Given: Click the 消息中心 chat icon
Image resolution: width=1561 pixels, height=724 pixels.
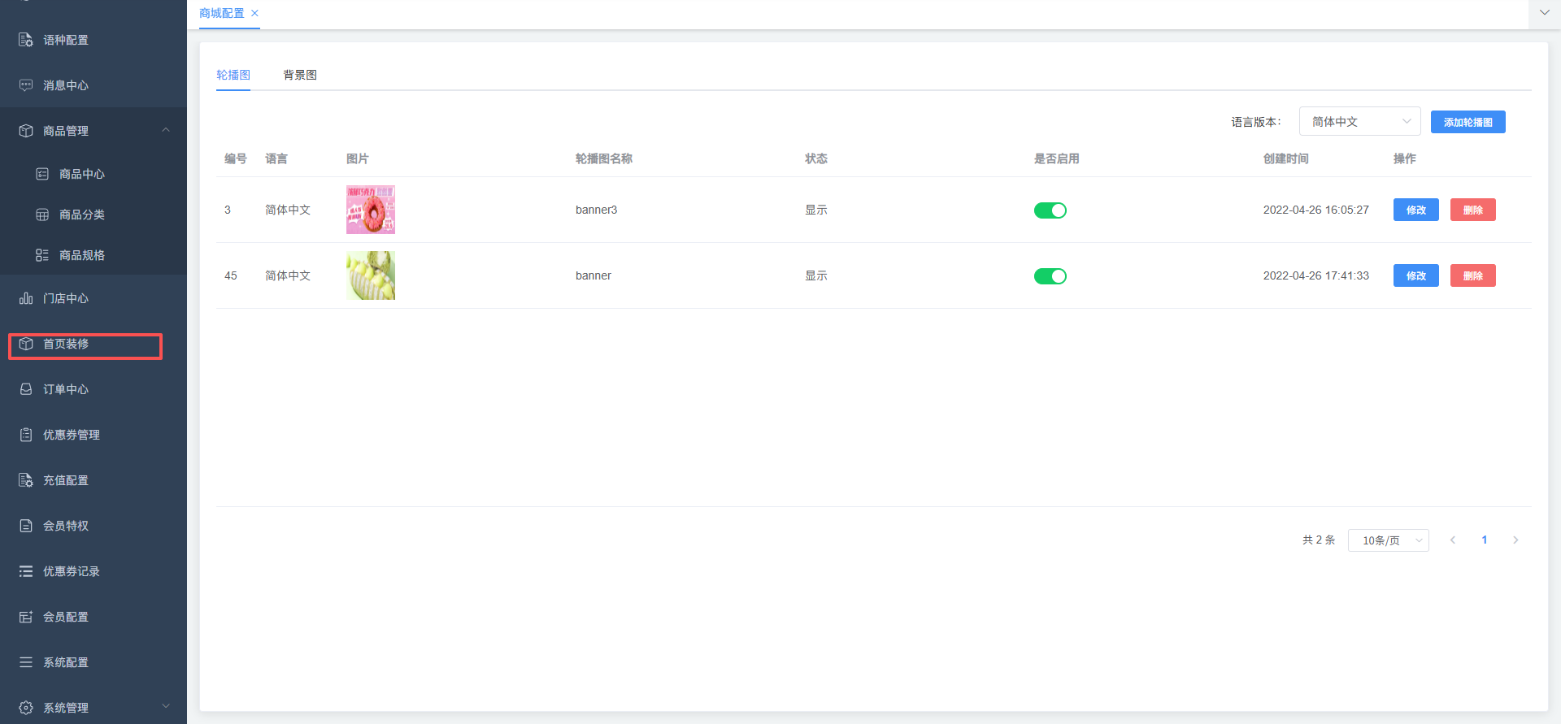Looking at the screenshot, I should coord(26,85).
